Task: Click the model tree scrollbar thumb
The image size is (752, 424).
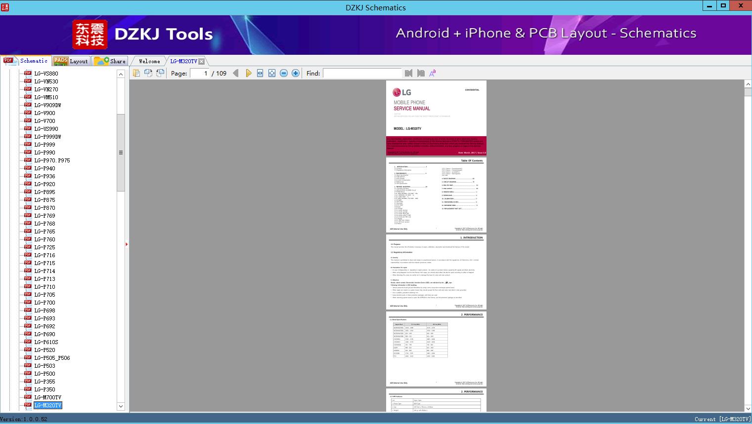Action: [x=121, y=153]
